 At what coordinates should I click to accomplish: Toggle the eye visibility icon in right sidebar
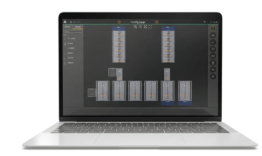pos(213,70)
